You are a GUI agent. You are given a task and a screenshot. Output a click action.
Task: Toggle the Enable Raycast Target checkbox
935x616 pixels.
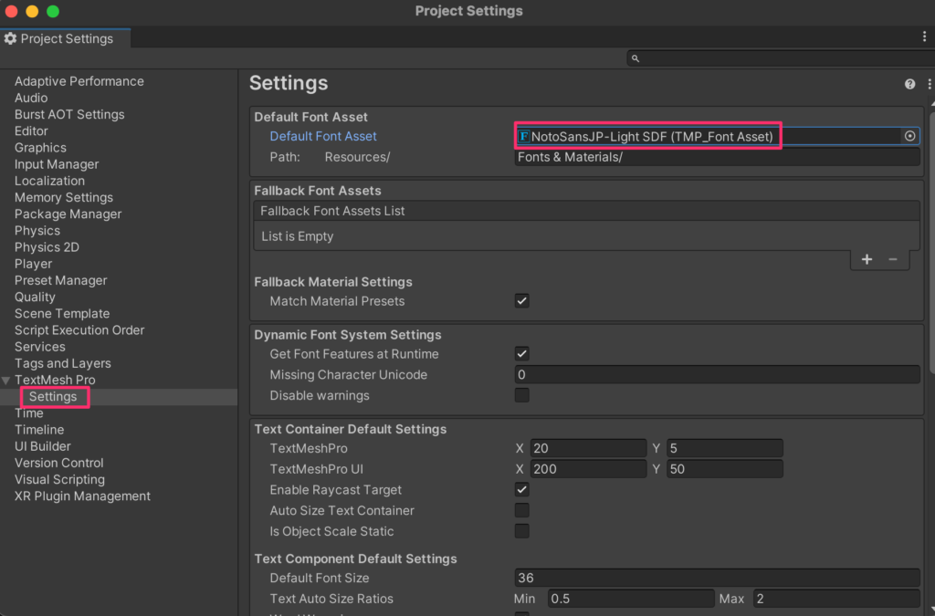[x=522, y=490]
